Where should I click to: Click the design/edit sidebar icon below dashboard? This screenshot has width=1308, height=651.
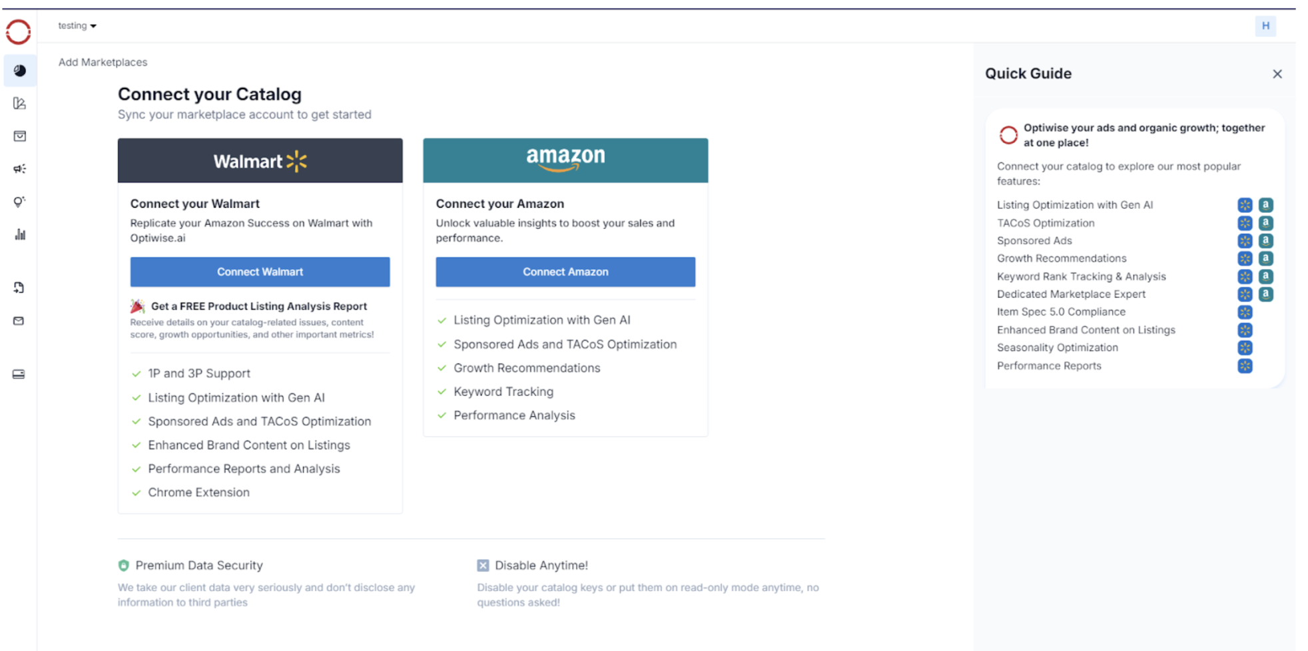(x=20, y=103)
